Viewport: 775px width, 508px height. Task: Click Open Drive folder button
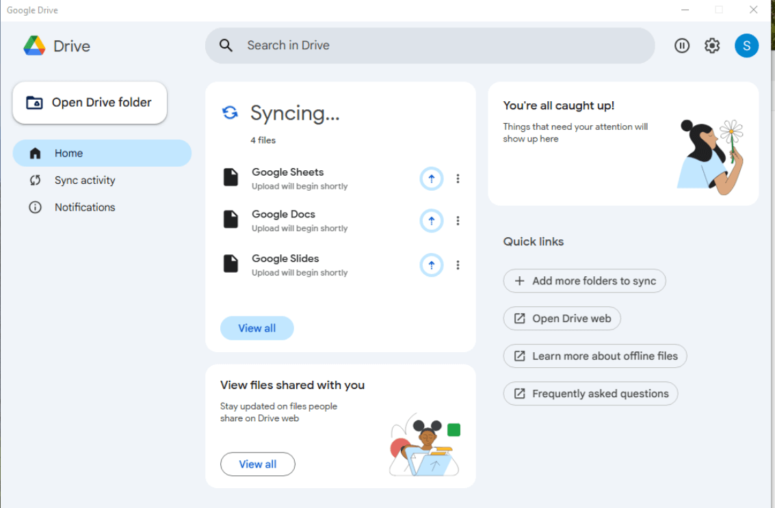coord(90,103)
